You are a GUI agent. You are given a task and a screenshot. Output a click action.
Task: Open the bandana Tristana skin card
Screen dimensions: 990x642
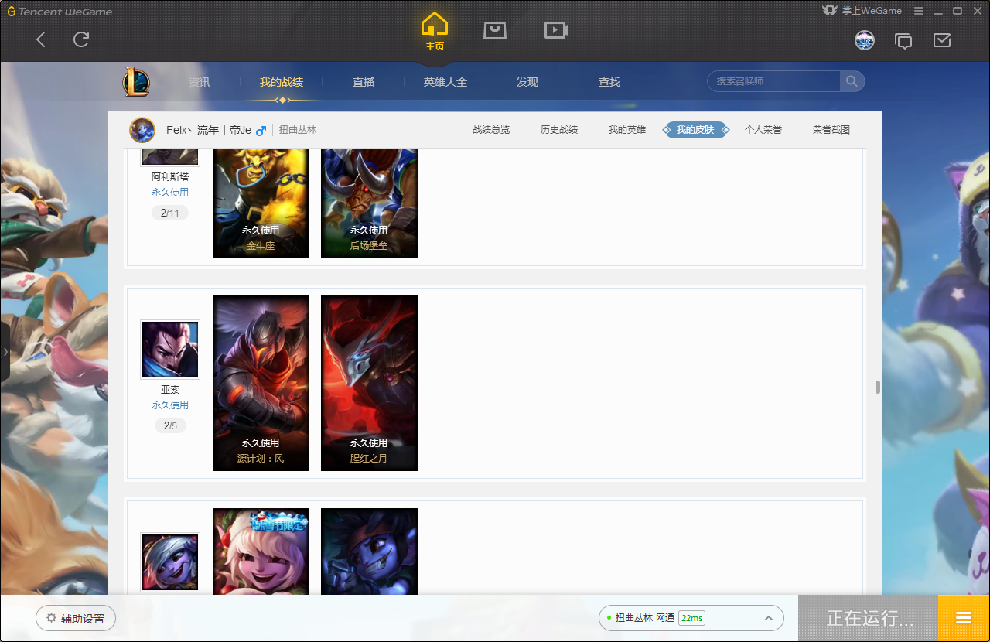(369, 552)
